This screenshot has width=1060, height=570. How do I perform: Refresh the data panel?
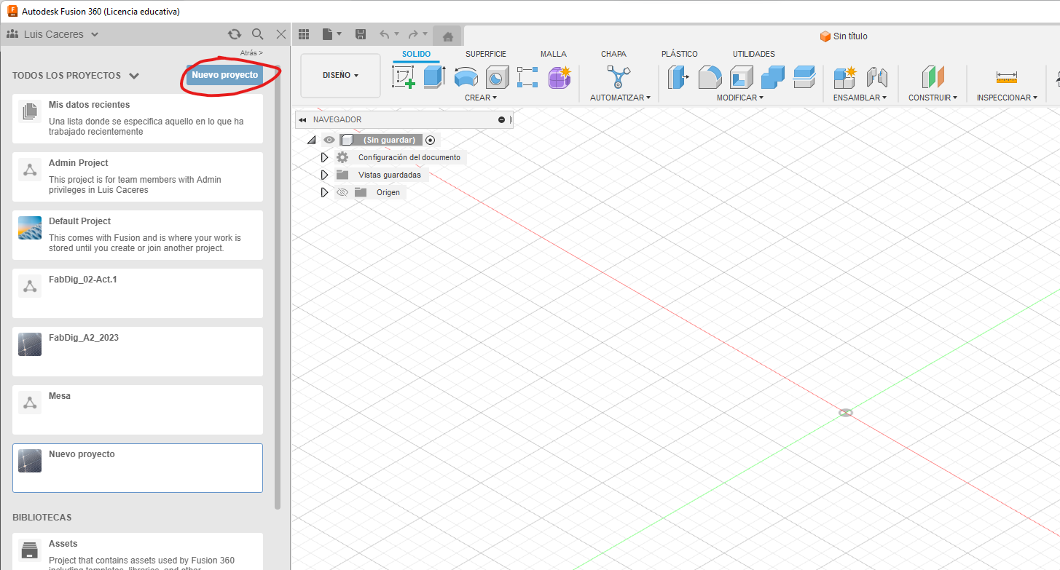pyautogui.click(x=234, y=34)
